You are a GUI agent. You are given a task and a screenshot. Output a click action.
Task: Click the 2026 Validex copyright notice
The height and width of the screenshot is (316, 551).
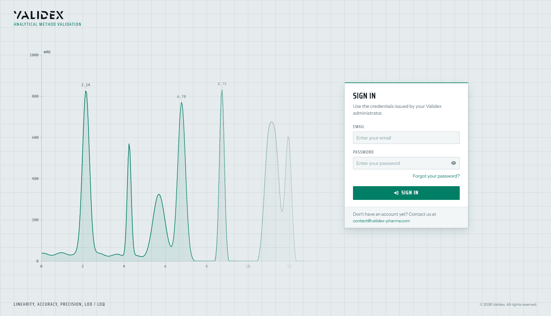(508, 305)
